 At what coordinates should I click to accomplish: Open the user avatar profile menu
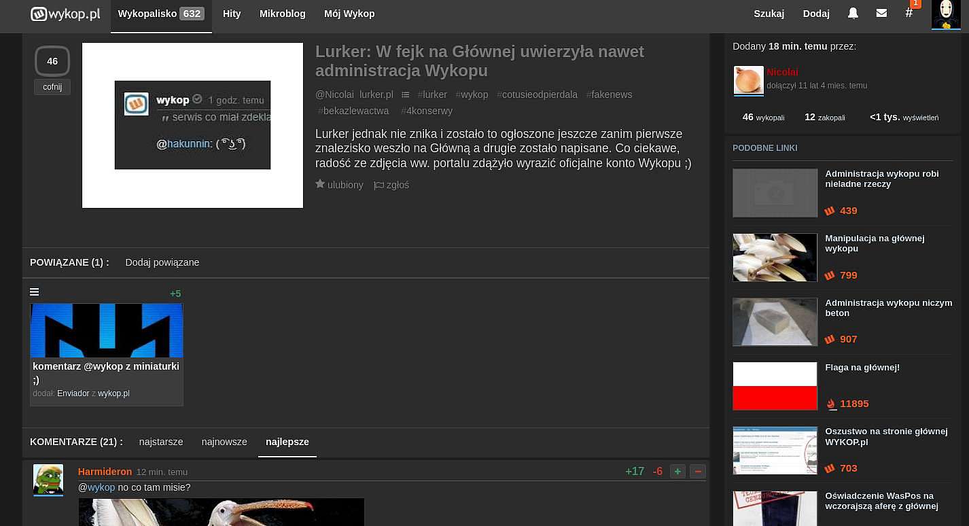pyautogui.click(x=946, y=14)
